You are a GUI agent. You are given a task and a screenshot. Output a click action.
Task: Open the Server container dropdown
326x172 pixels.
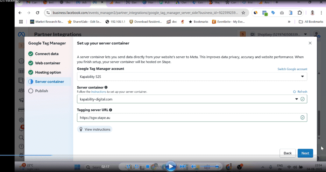point(297,99)
